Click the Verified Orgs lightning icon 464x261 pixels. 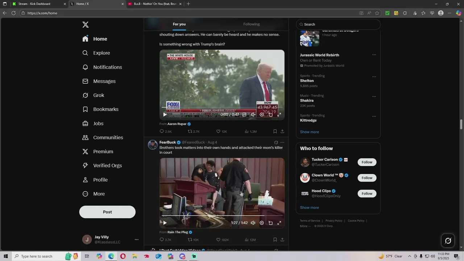click(x=86, y=166)
